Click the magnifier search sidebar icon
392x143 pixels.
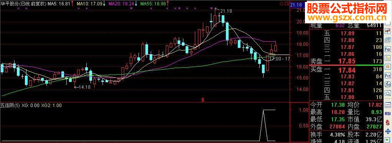click(x=388, y=93)
